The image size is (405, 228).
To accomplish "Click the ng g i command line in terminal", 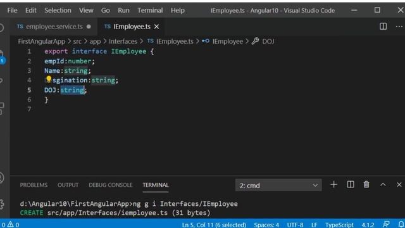I will (x=129, y=204).
